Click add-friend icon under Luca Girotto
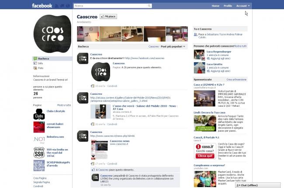The image size is (284, 188). (x=208, y=71)
